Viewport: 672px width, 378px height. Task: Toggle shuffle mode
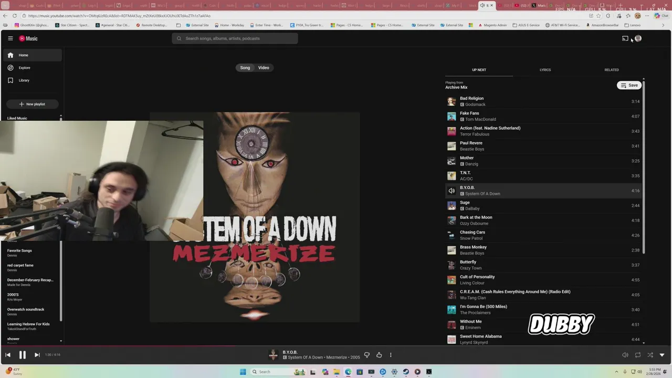click(650, 355)
